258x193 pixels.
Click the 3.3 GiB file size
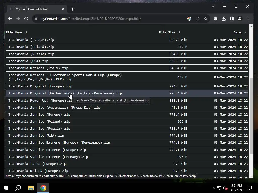180,164
